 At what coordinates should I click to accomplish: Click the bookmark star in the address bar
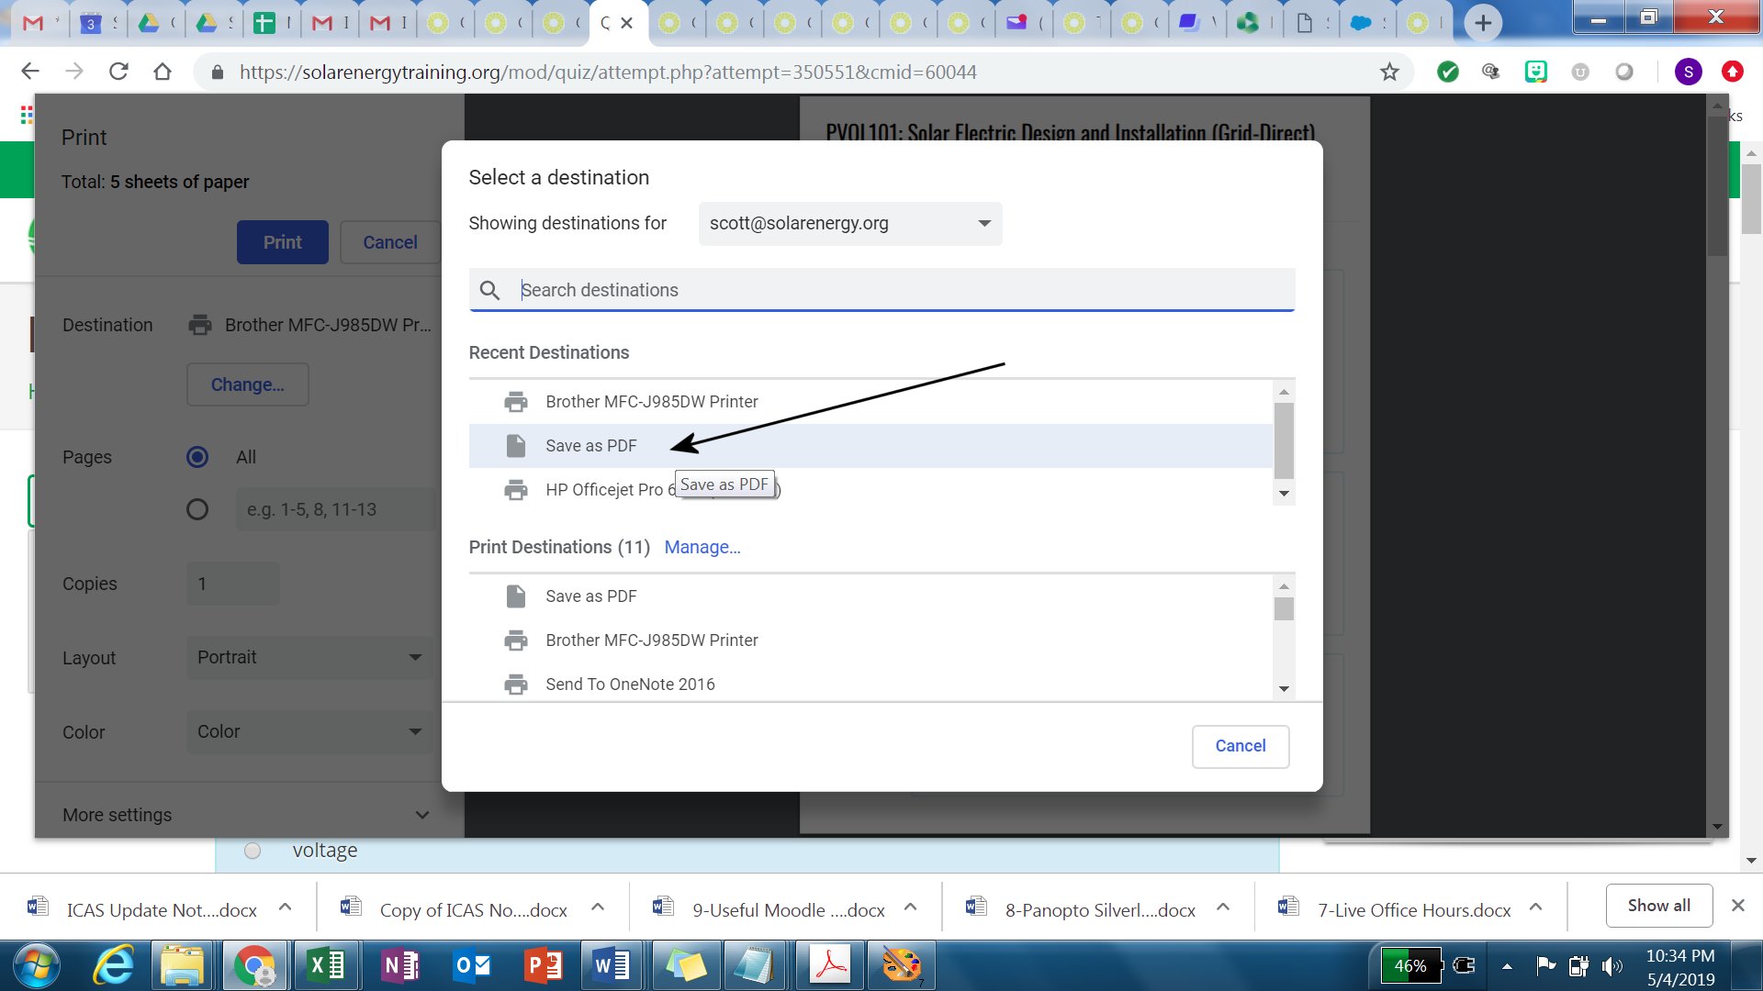pos(1389,72)
